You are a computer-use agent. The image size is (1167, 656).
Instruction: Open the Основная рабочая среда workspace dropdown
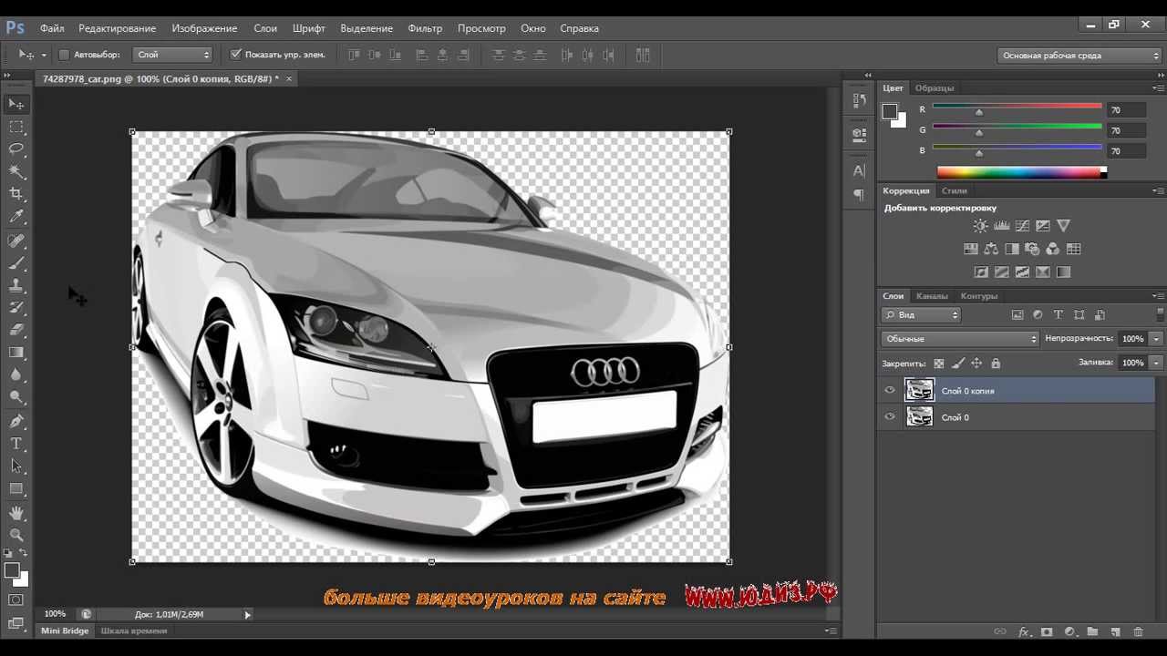click(1079, 56)
